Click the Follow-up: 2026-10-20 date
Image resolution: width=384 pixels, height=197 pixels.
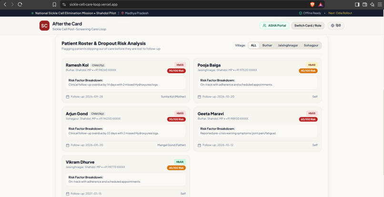tap(219, 97)
